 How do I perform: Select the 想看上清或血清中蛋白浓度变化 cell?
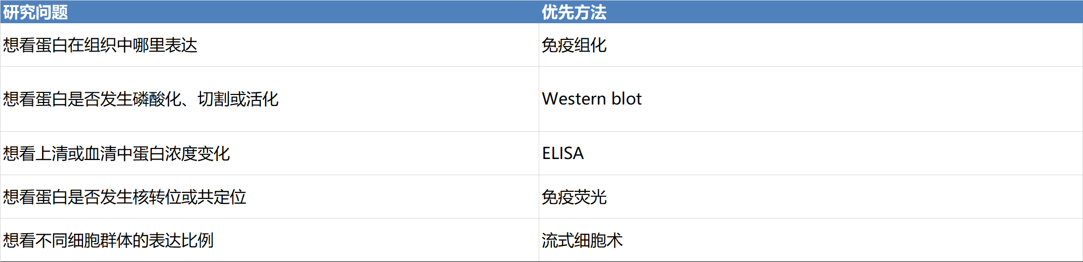[x=116, y=153]
